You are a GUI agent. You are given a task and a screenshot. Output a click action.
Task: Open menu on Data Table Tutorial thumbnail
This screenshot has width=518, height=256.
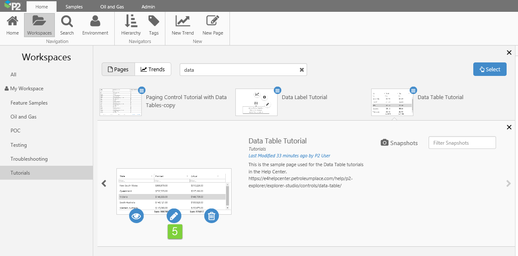click(413, 90)
